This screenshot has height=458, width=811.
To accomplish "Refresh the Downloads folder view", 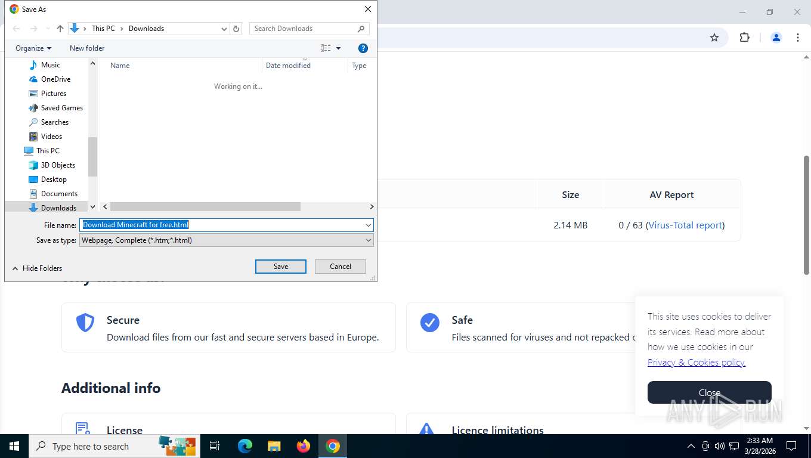I will click(236, 29).
